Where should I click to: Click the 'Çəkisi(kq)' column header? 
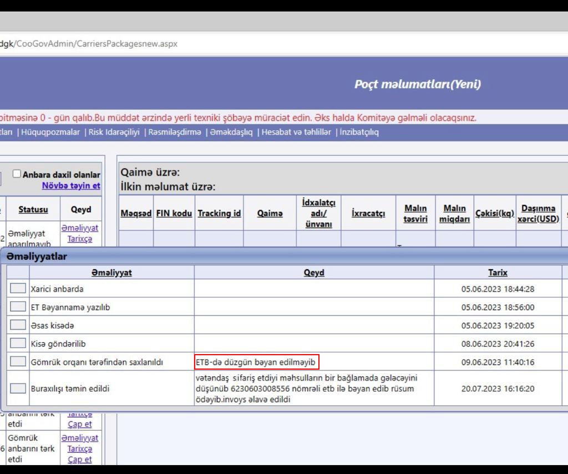coord(495,213)
